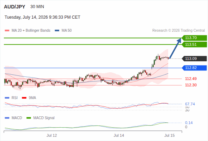Viewport: 208px width, 141px height.
Task: Click the Trading Central research credit
Action: (x=178, y=31)
